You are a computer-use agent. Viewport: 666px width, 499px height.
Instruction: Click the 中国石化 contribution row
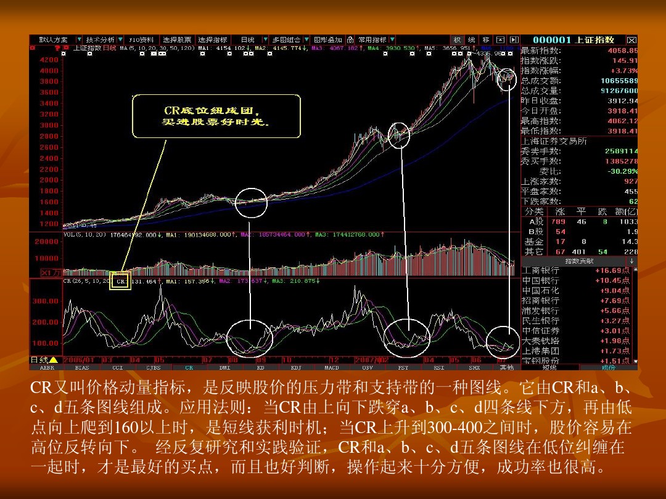tap(577, 291)
